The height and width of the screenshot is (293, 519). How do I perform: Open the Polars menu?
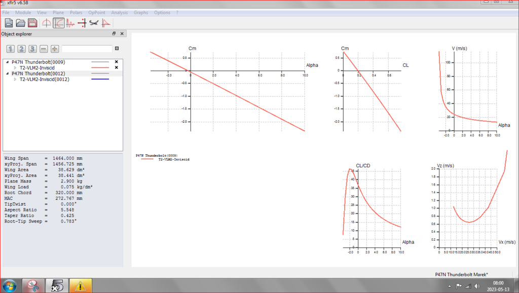[76, 12]
